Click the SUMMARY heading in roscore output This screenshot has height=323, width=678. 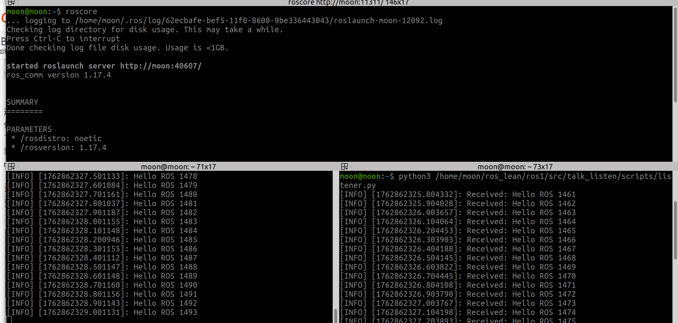point(22,102)
